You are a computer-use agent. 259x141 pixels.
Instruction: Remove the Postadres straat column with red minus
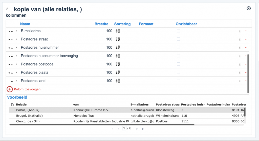[x=246, y=39]
